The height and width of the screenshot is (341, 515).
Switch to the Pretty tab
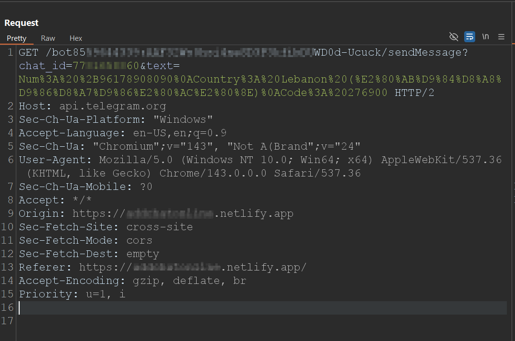16,38
